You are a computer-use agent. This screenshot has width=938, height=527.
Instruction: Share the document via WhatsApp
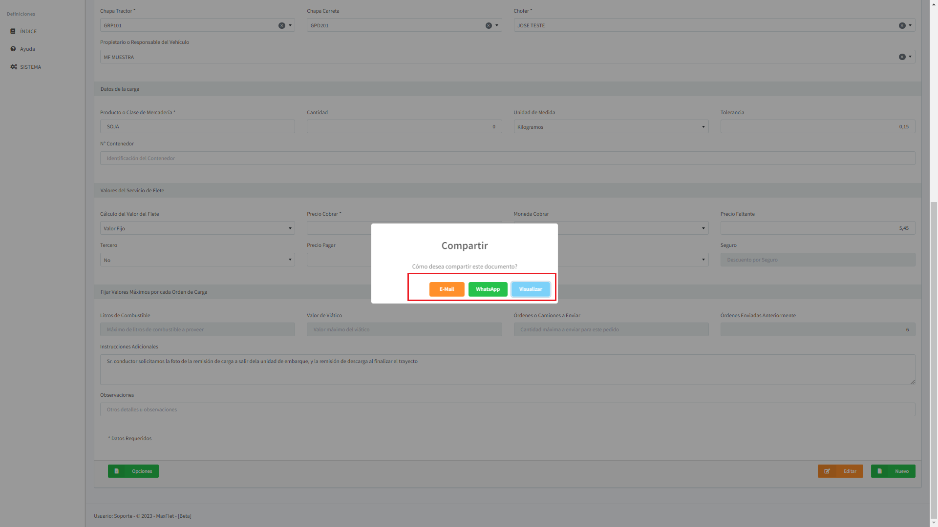tap(488, 289)
